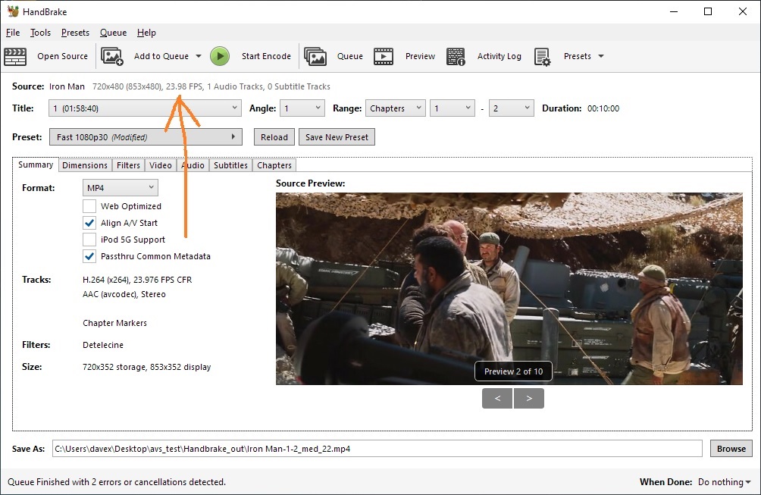Click the Browse button
The height and width of the screenshot is (495, 761).
click(x=731, y=449)
